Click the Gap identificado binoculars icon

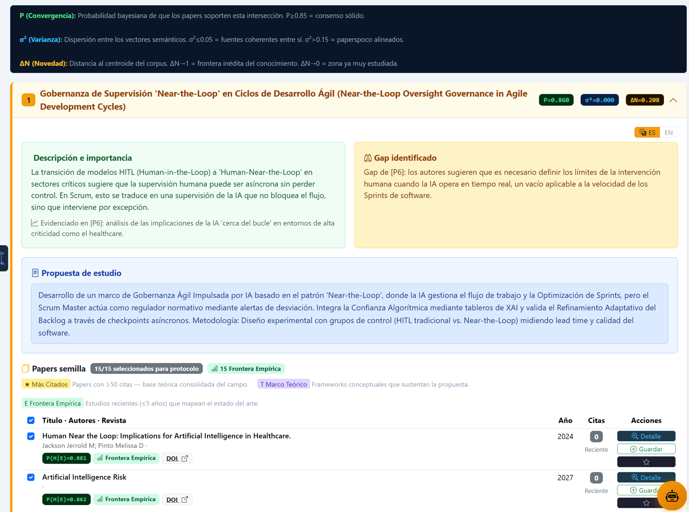tap(368, 158)
